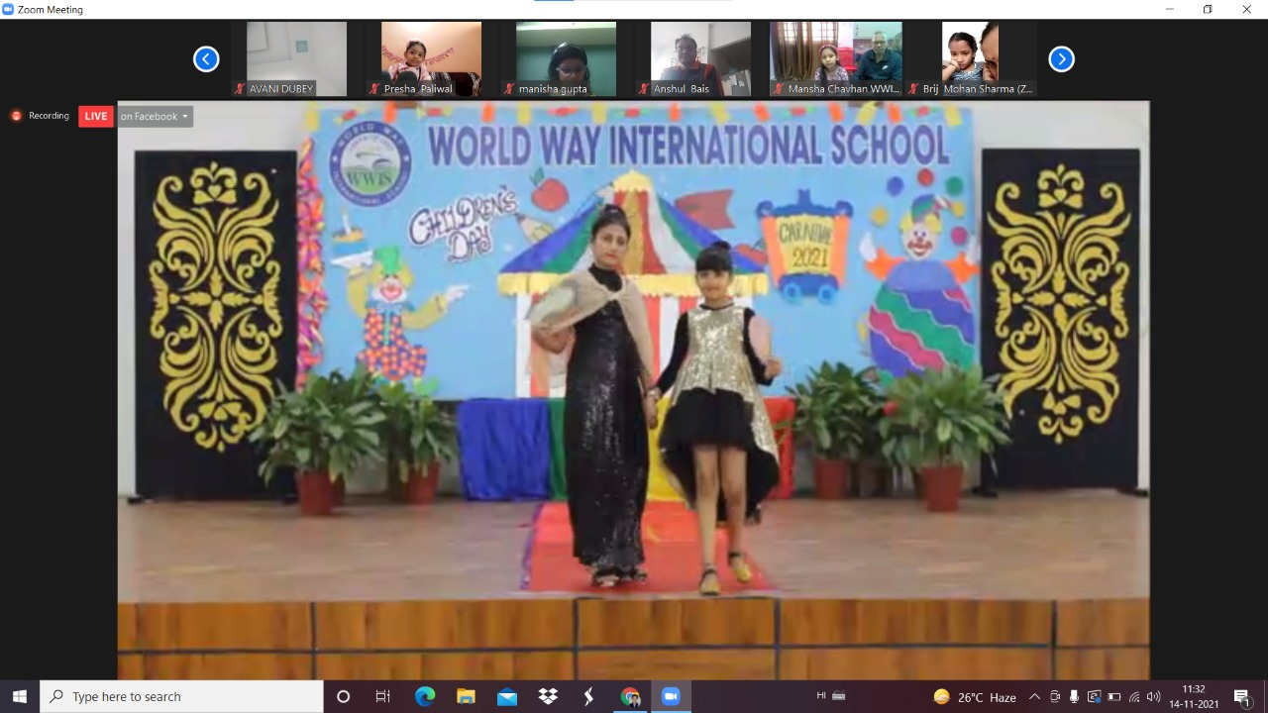
Task: Open Action Center notifications icon
Action: [x=1241, y=696]
